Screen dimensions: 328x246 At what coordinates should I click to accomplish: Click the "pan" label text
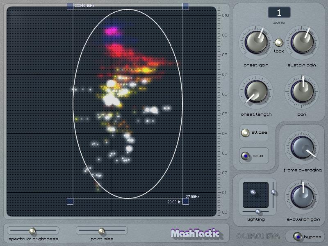[x=302, y=114]
